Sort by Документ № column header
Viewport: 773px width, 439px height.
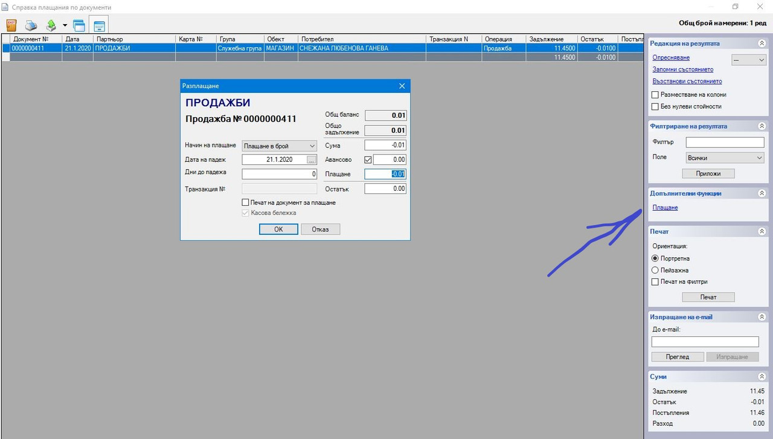(x=36, y=39)
